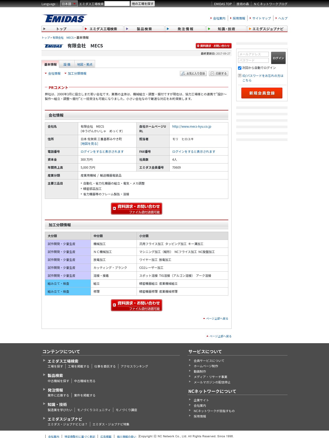The width and height of the screenshot is (329, 438).
Task: Jump to 会社情報 anchor link
Action: coord(54,74)
